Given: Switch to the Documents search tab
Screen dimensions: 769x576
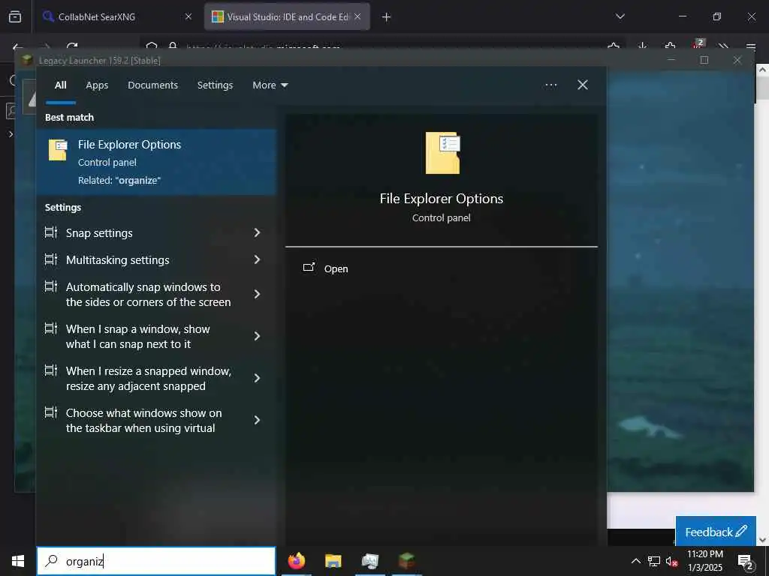Looking at the screenshot, I should coord(152,85).
